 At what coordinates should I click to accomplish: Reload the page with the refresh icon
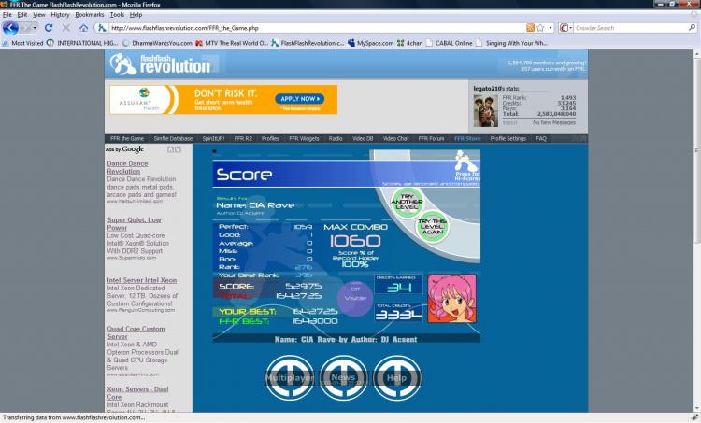pyautogui.click(x=49, y=28)
